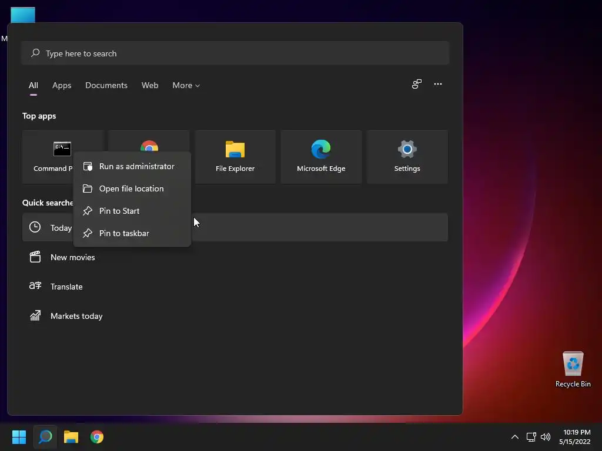Switch to the Apps search tab
The height and width of the screenshot is (451, 602).
[62, 86]
